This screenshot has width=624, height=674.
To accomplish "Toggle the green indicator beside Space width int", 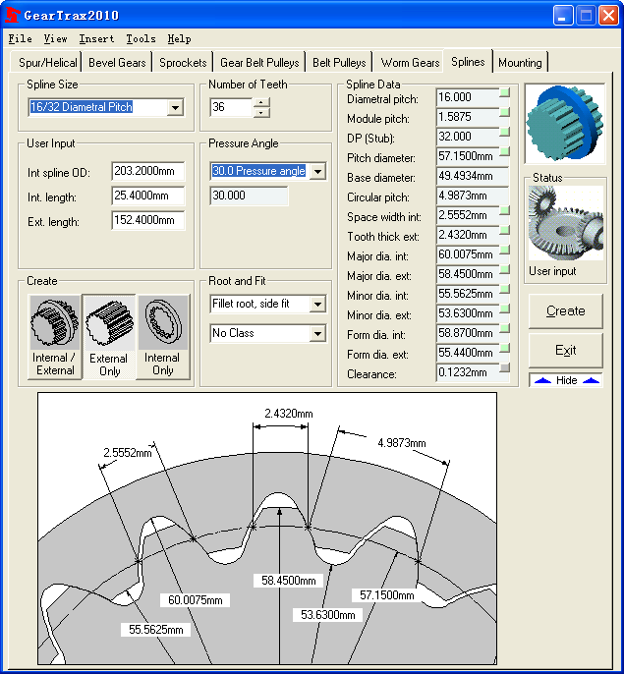I will coord(504,210).
